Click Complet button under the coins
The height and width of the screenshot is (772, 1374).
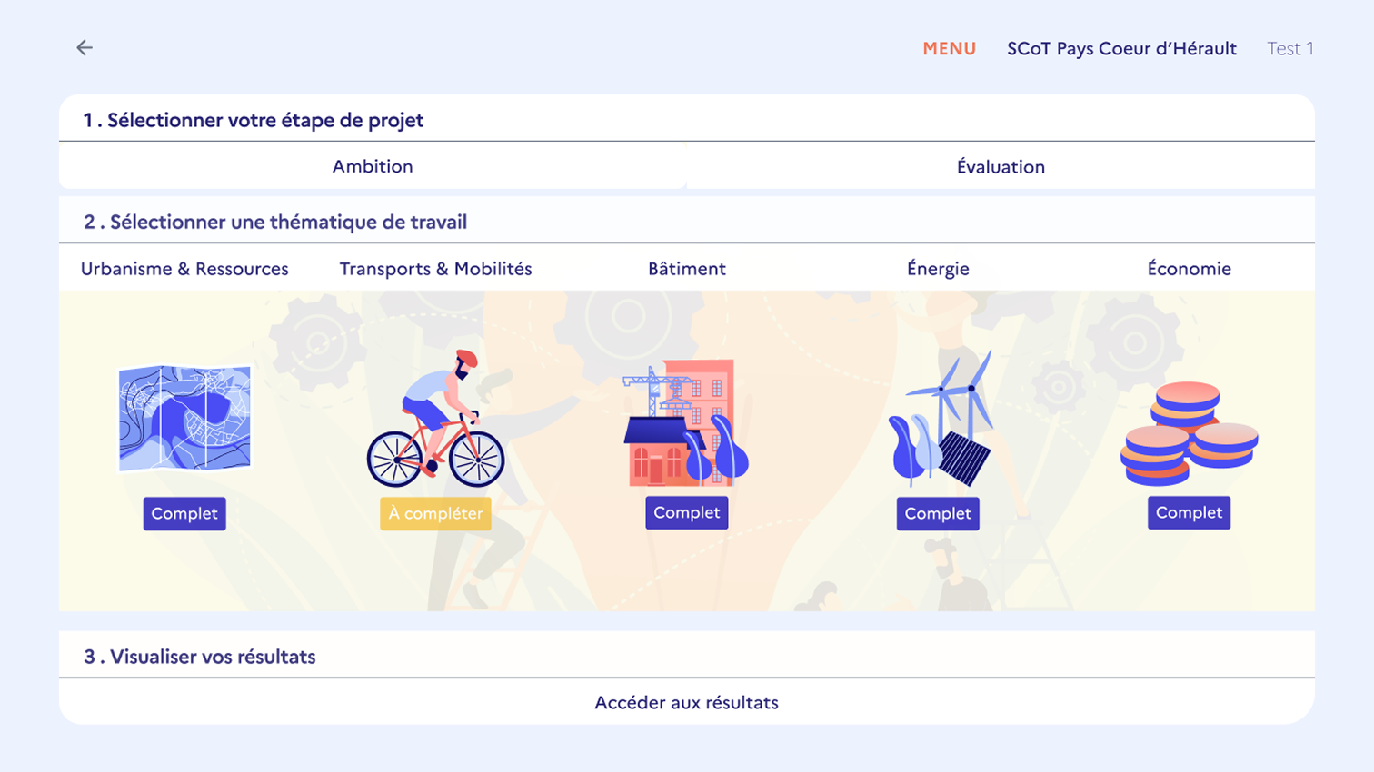tap(1189, 512)
